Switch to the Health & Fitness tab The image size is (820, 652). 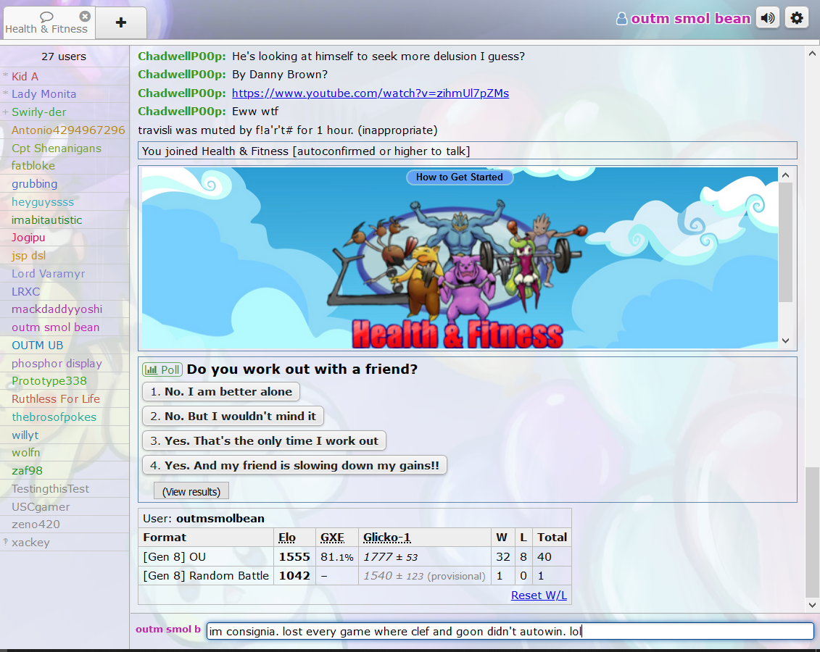coord(46,23)
